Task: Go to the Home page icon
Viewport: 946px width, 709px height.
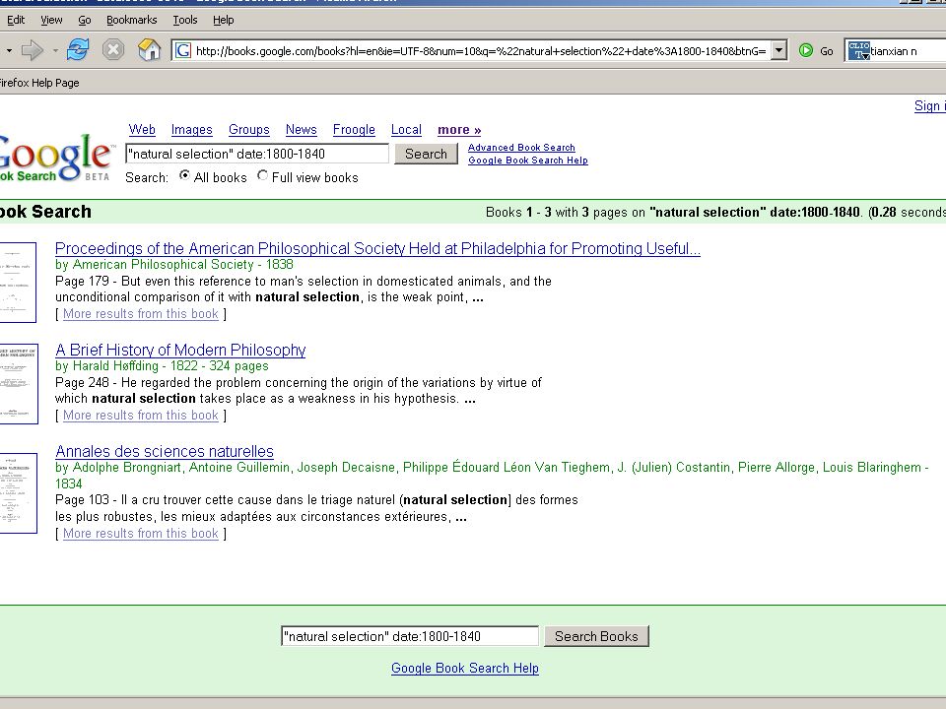Action: tap(149, 49)
